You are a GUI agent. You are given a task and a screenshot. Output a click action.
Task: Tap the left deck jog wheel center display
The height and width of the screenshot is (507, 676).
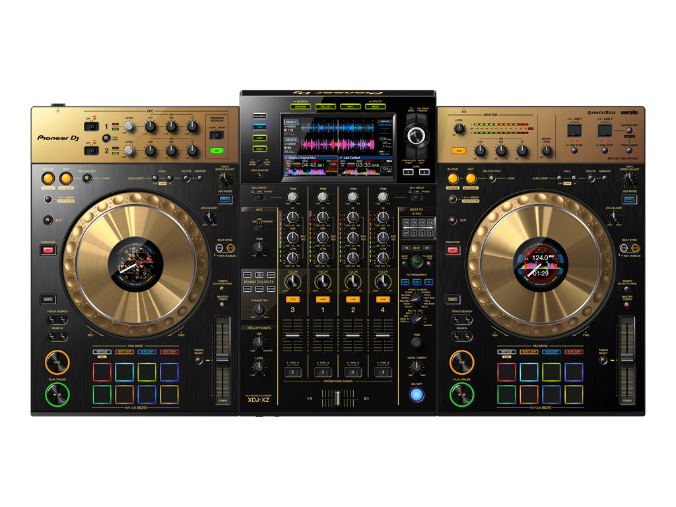[x=135, y=263]
